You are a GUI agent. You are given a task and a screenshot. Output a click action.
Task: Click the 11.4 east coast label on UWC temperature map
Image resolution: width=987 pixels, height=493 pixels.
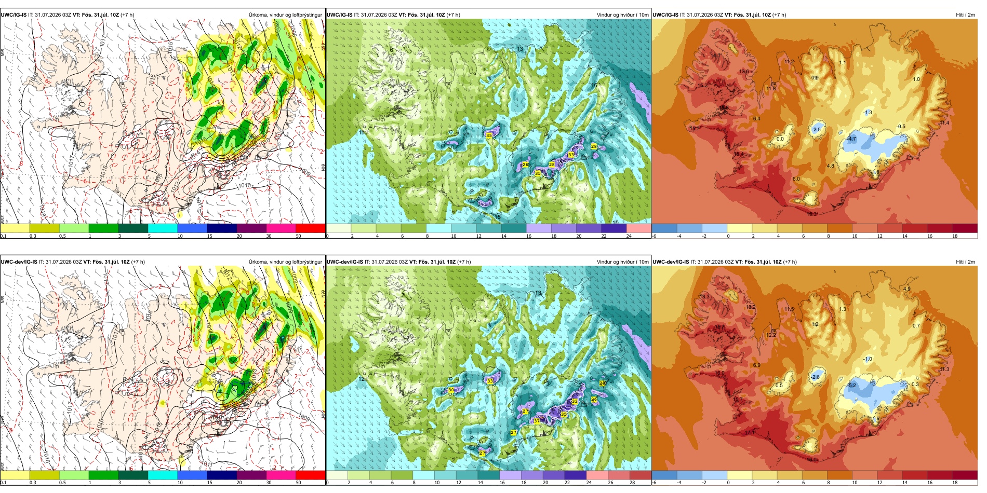pyautogui.click(x=944, y=123)
